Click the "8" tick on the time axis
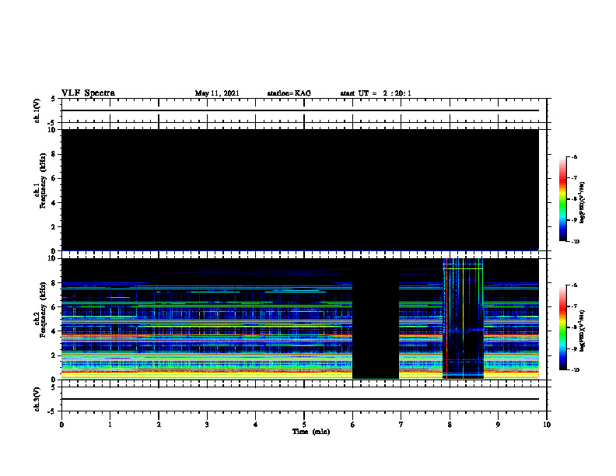The height and width of the screenshot is (476, 616). 450,425
